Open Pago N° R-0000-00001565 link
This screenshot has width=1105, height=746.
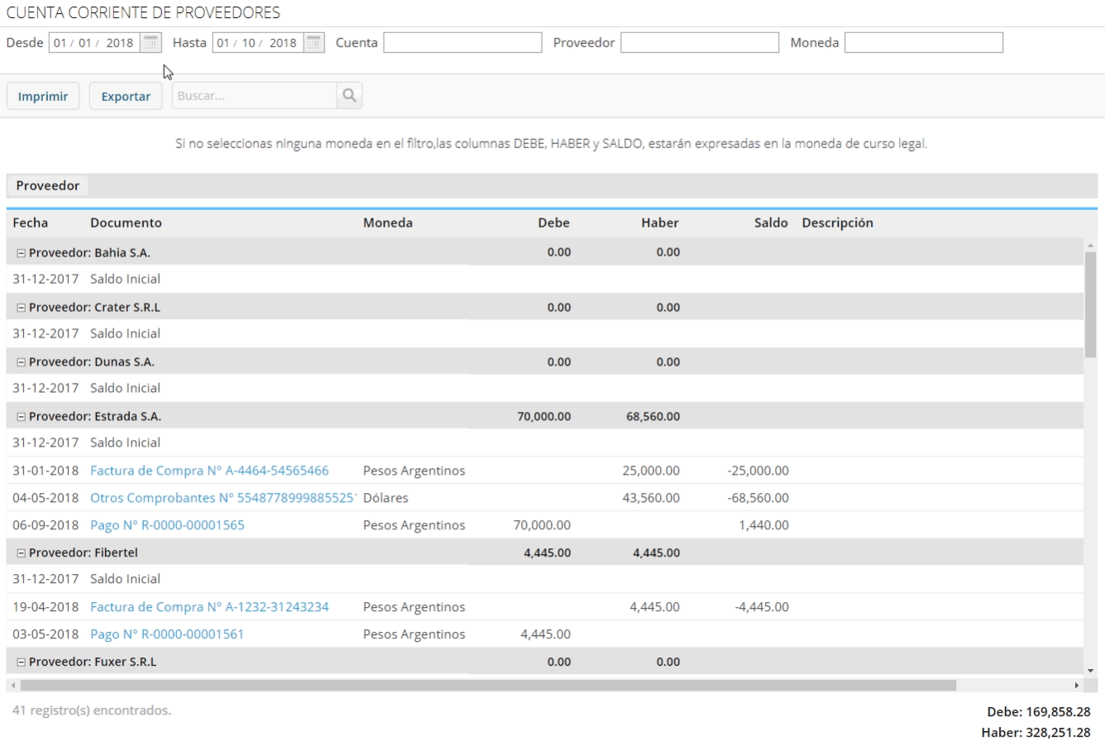(167, 525)
